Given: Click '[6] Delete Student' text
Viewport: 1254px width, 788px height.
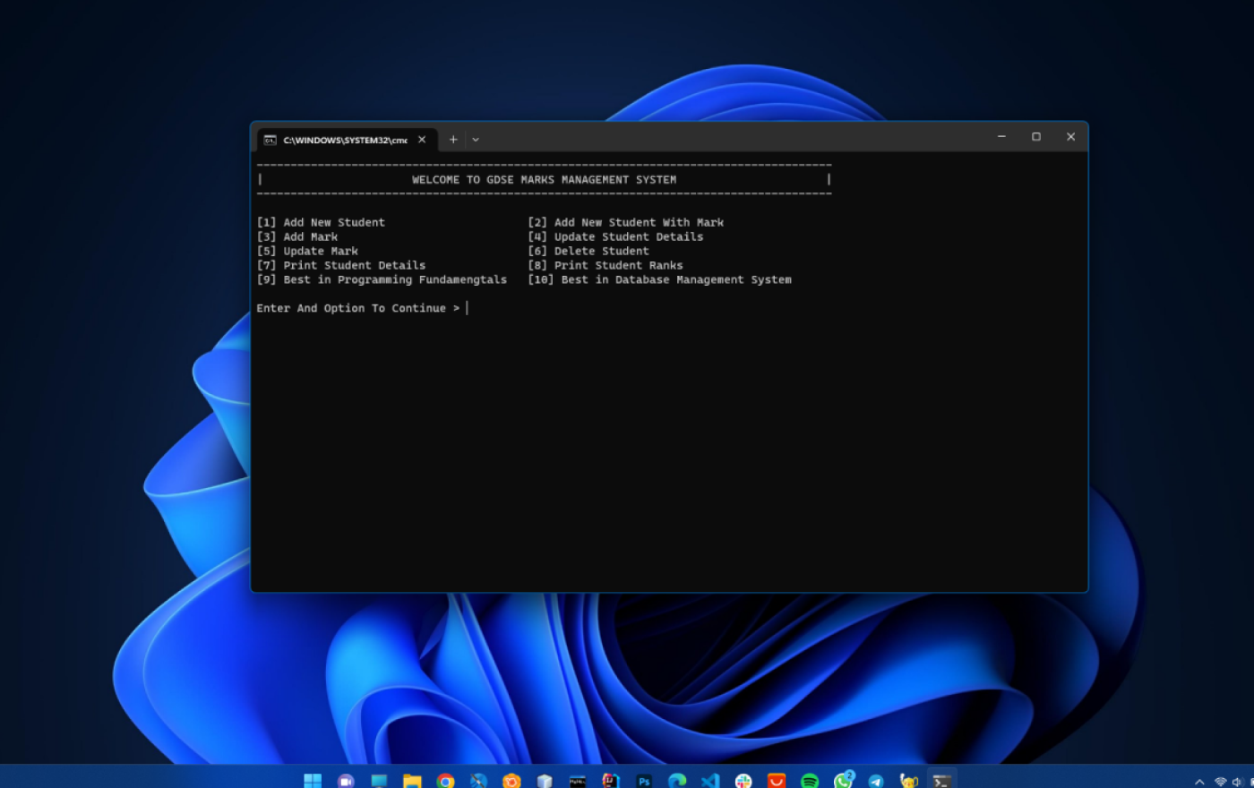Looking at the screenshot, I should [588, 251].
